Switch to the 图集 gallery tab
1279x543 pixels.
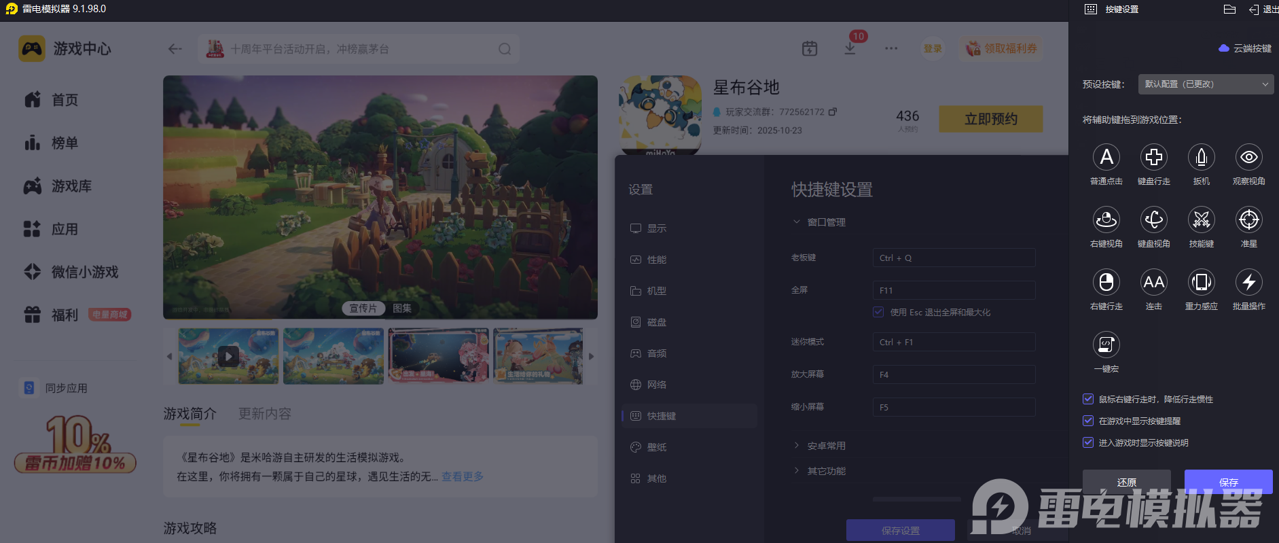pyautogui.click(x=402, y=309)
